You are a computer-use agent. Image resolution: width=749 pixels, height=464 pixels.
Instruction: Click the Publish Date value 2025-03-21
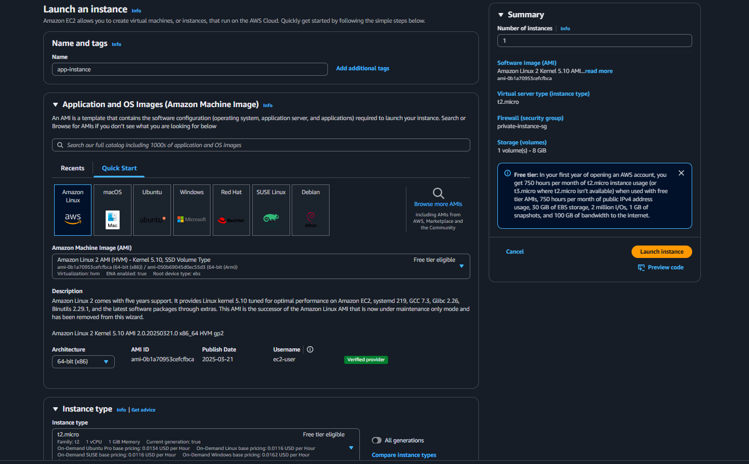[x=218, y=359]
